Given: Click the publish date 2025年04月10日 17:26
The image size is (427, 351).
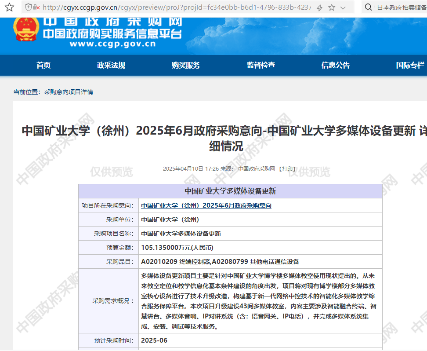Looking at the screenshot, I should pyautogui.click(x=191, y=169).
